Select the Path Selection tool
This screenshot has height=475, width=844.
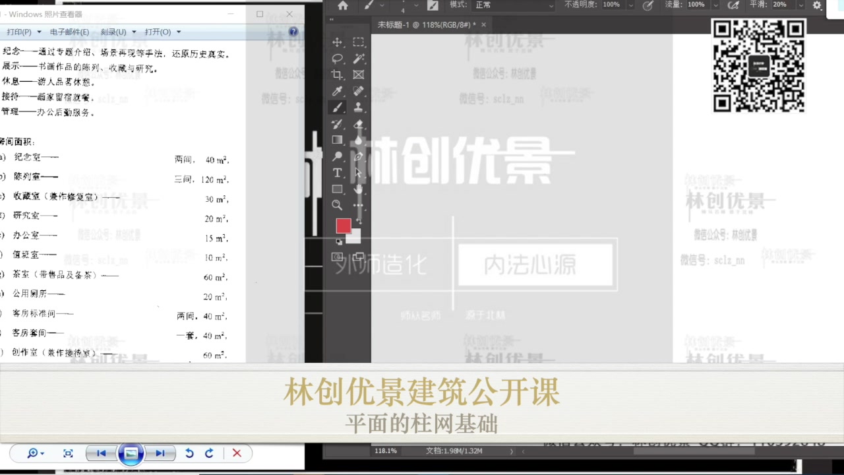(x=358, y=173)
